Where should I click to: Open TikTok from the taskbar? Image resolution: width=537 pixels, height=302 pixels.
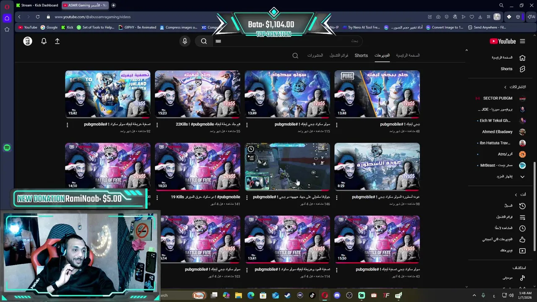(312, 295)
